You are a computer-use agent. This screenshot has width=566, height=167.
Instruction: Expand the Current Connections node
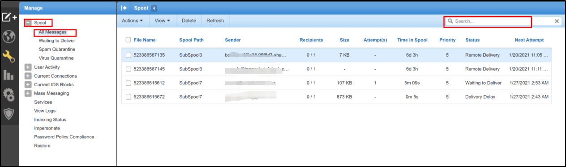28,76
